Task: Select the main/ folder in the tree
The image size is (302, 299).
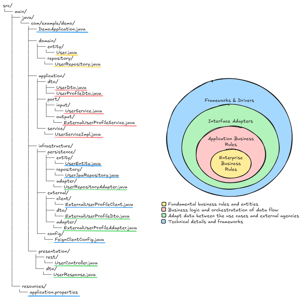Action: [21, 12]
